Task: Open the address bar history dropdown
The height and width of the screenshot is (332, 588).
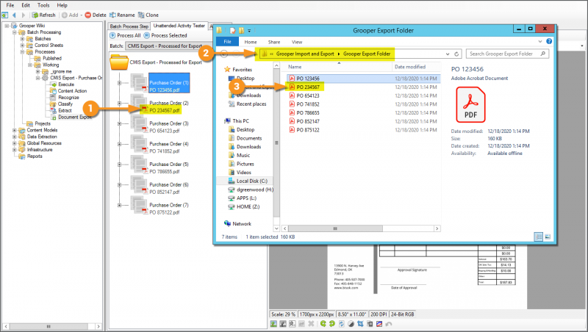Action: click(x=448, y=54)
